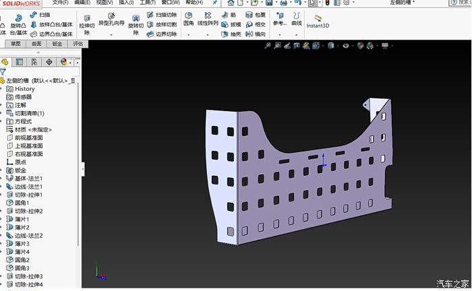Click the 镜向 mirror tool
Viewport: 472px width, 291px height.
tap(256, 34)
